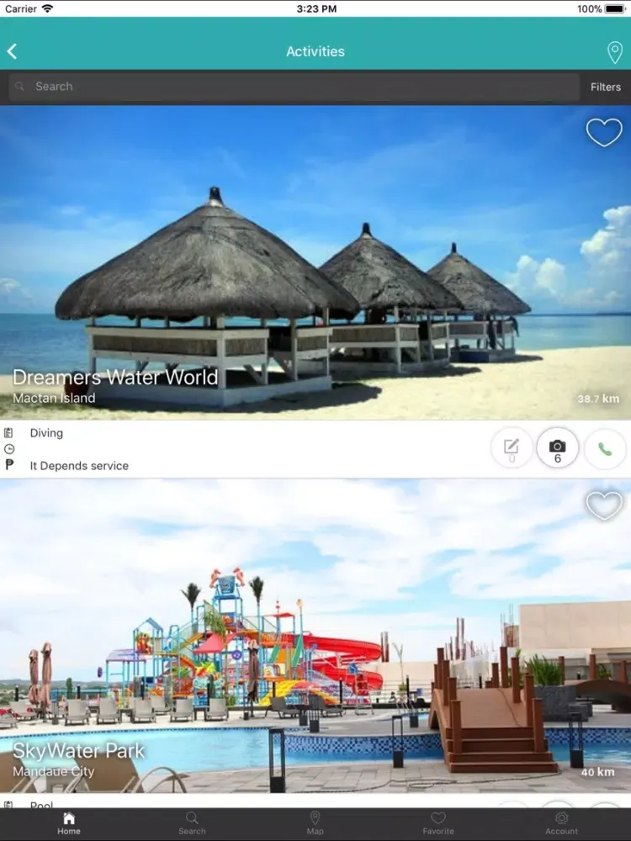Click the clipboard category icon beside Diving
The image size is (631, 841).
pyautogui.click(x=8, y=433)
